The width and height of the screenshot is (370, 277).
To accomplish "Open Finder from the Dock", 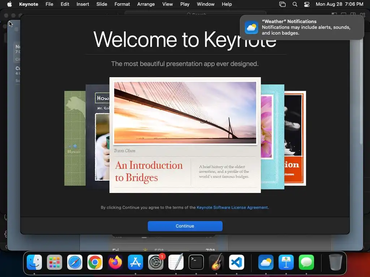I will (x=34, y=262).
